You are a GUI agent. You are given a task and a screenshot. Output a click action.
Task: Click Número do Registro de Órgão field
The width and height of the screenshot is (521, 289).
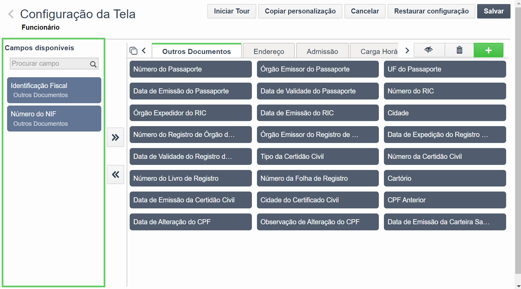[190, 135]
